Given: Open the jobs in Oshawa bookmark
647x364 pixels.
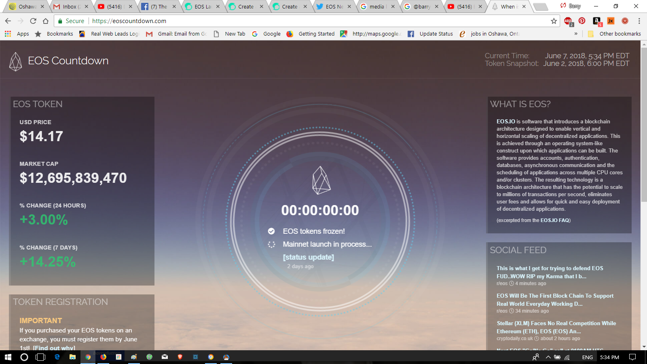Looking at the screenshot, I should coord(489,34).
